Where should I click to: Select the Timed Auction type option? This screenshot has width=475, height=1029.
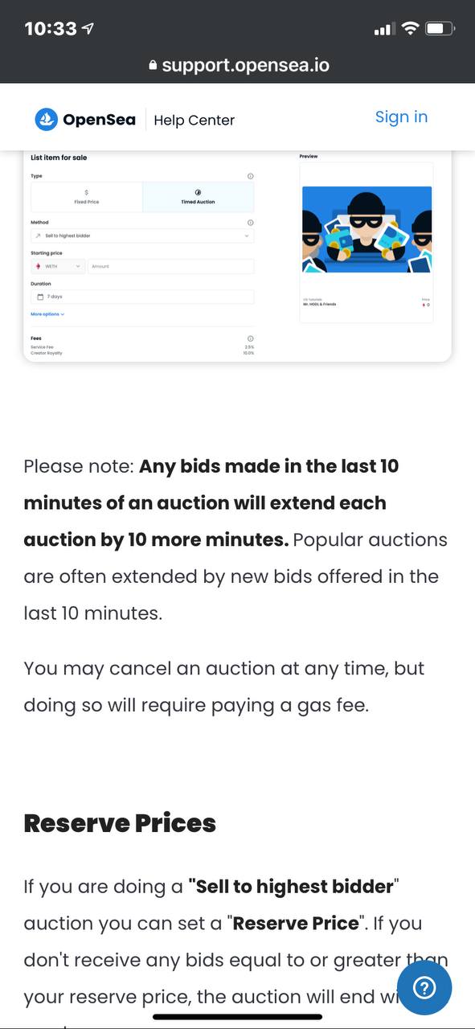pyautogui.click(x=198, y=197)
